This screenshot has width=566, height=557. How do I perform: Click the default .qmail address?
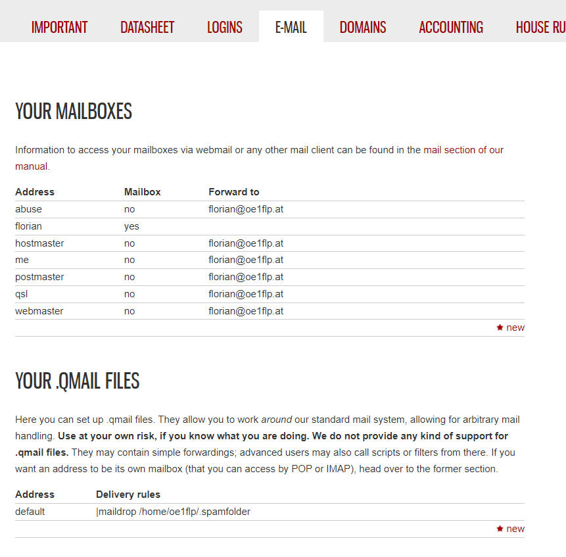click(x=30, y=512)
